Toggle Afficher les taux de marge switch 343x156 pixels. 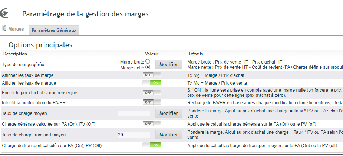click(152, 75)
